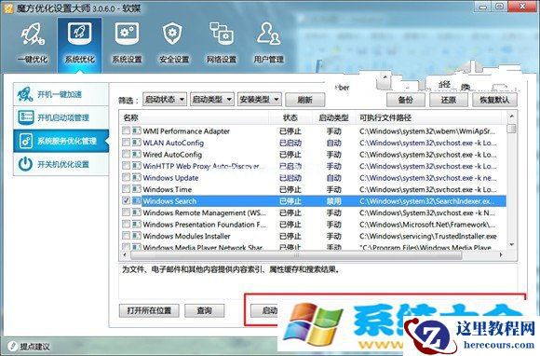
Task: Click the vertical scrollbar down arrow
Action: pyautogui.click(x=511, y=244)
